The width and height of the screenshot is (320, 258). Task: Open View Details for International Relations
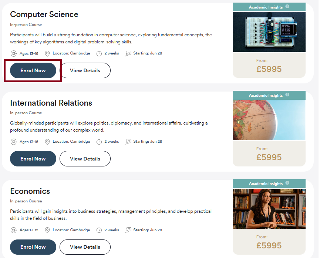pyautogui.click(x=85, y=159)
